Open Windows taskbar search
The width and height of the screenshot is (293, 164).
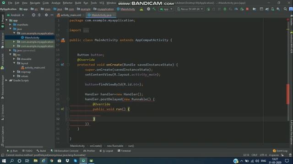click(x=11, y=161)
